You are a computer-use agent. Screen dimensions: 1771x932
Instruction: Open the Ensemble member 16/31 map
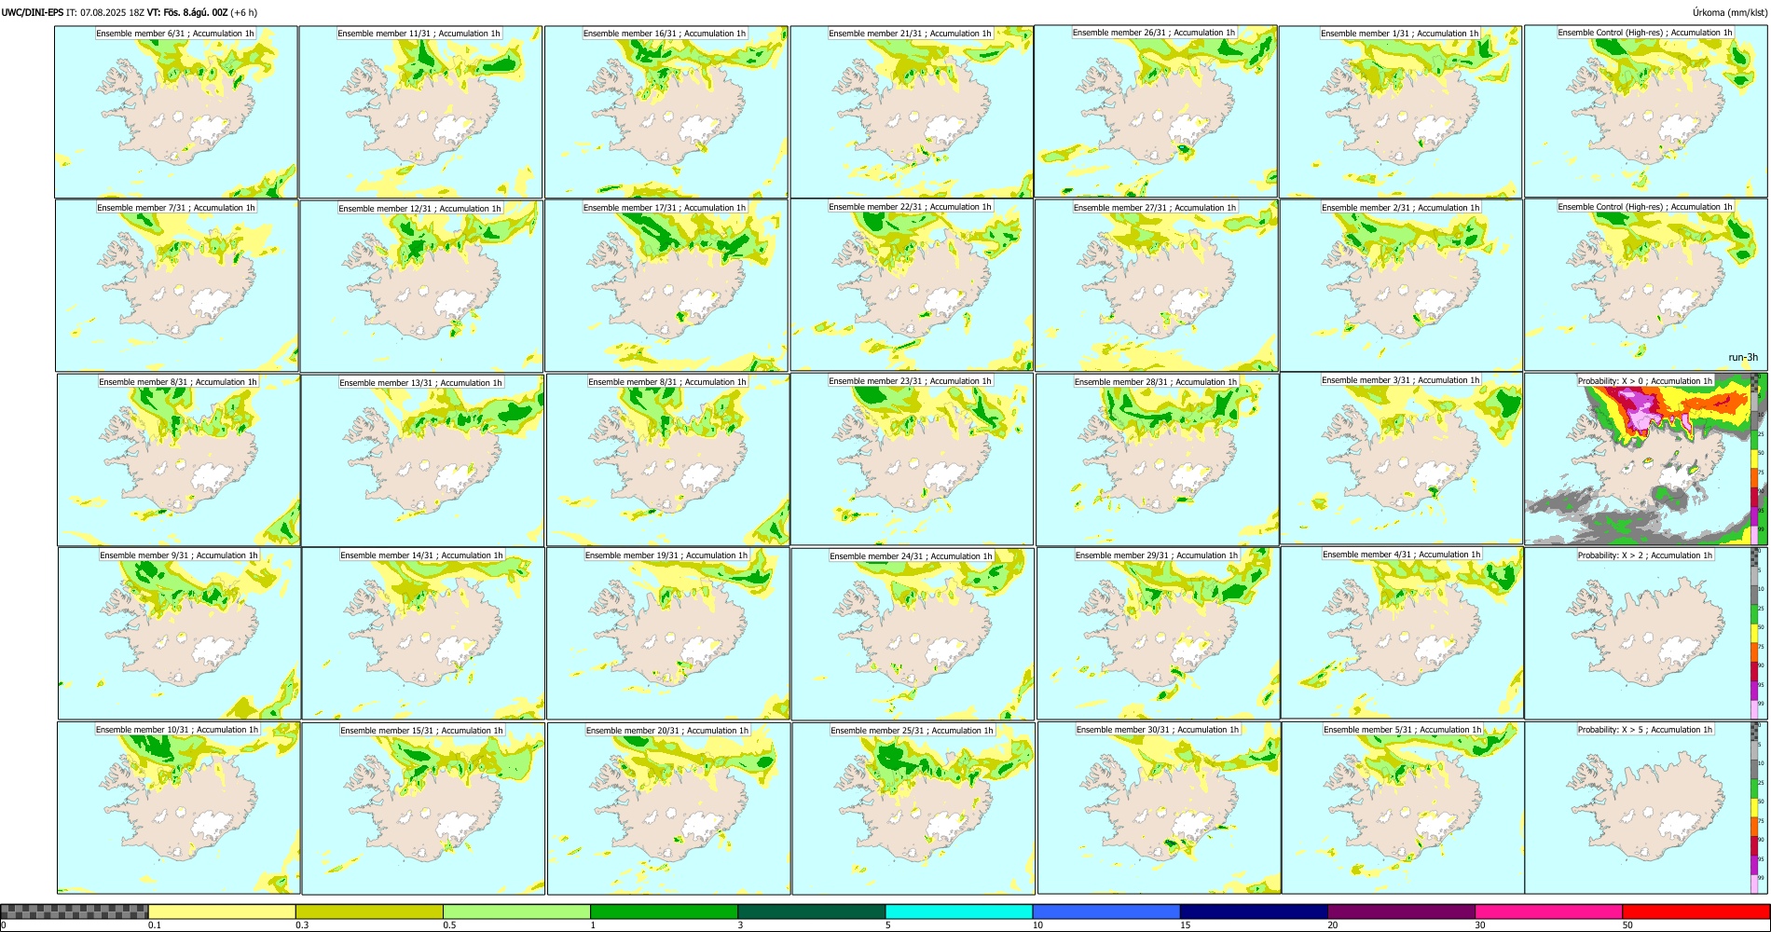[666, 112]
